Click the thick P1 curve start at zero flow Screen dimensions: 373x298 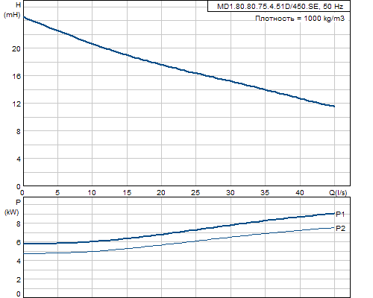pos(24,244)
